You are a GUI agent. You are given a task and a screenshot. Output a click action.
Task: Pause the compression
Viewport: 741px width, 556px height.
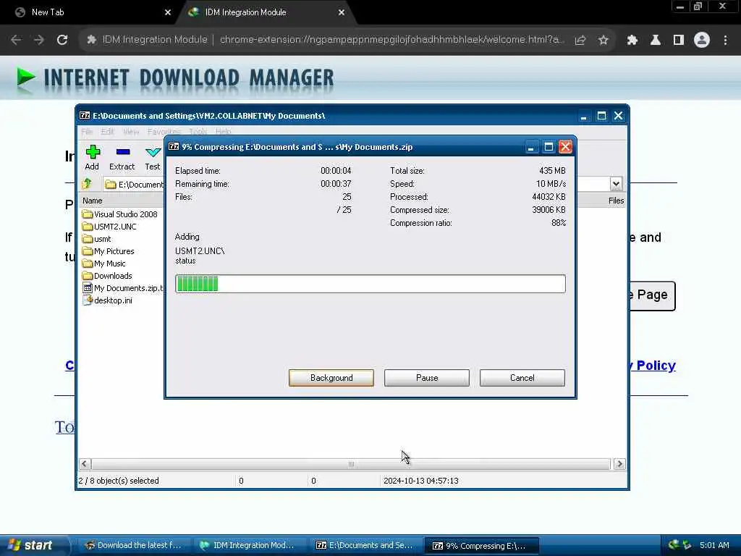click(427, 378)
